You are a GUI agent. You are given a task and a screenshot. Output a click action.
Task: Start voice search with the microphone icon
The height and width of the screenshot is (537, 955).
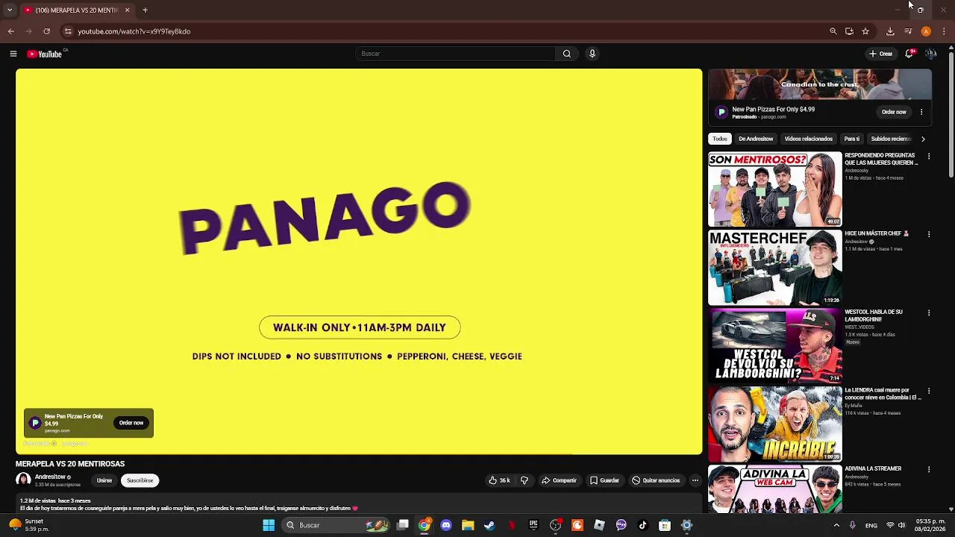592,54
